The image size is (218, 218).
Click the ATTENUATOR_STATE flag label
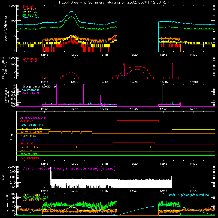(x=33, y=118)
